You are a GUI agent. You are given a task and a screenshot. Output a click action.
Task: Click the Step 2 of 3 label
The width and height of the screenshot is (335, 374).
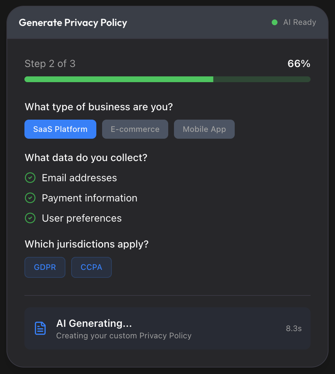[x=50, y=63]
